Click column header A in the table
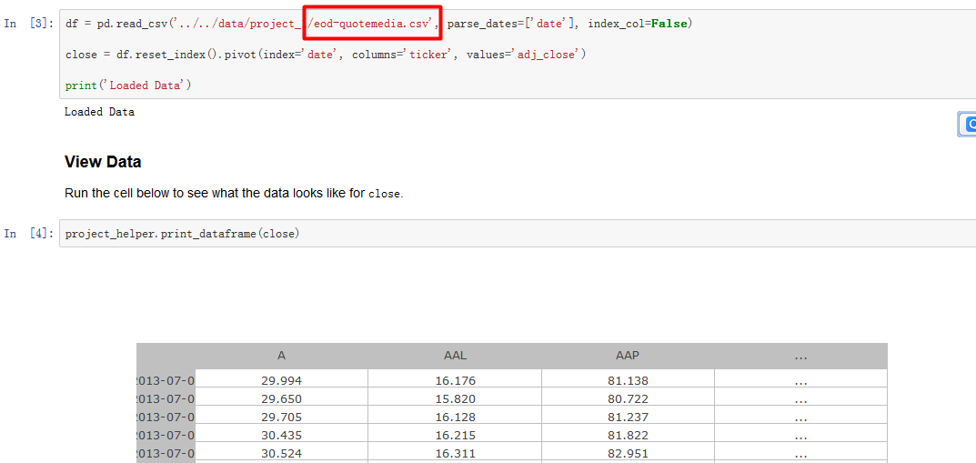This screenshot has height=463, width=976. click(281, 356)
